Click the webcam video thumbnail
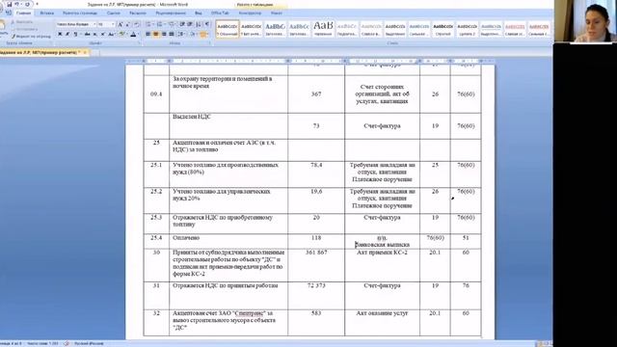This screenshot has height=347, width=617. (x=585, y=21)
